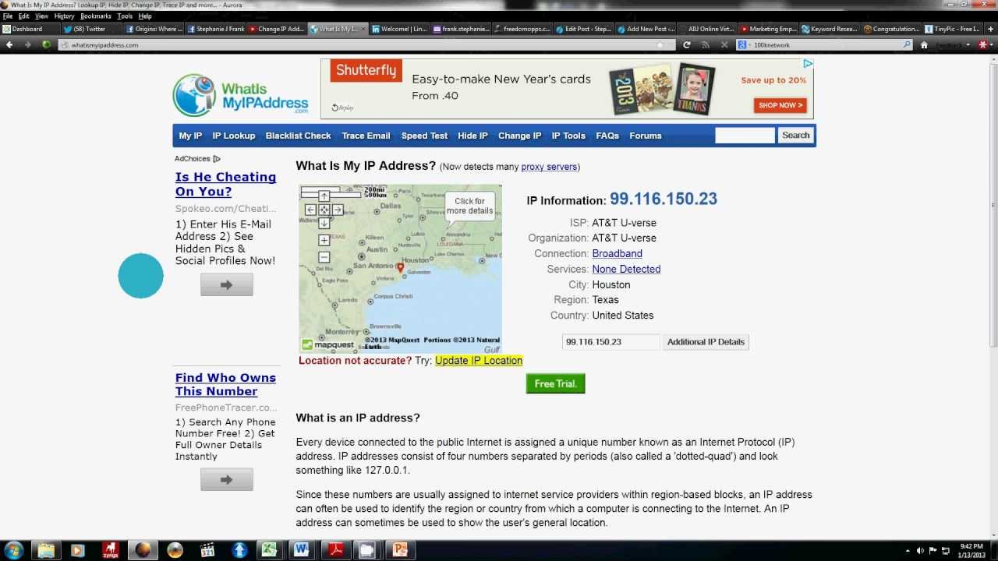This screenshot has height=561, width=998.
Task: Open the proxy servers link
Action: [549, 167]
